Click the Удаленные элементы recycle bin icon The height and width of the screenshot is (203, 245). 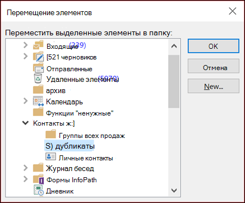tap(38, 79)
